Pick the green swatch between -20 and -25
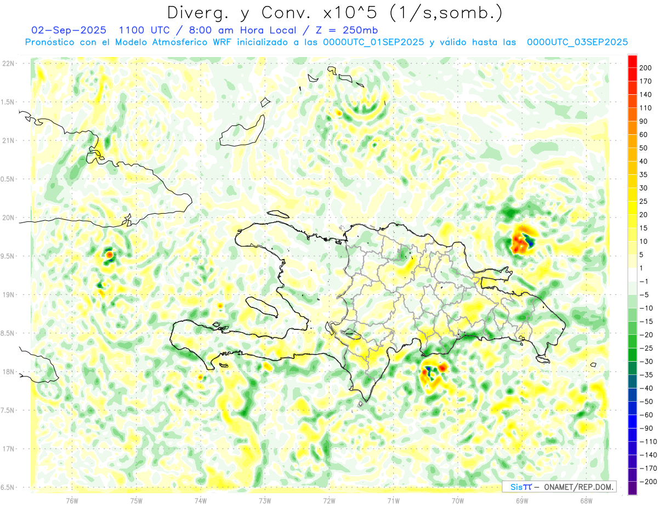The height and width of the screenshot is (508, 658). pos(633,341)
